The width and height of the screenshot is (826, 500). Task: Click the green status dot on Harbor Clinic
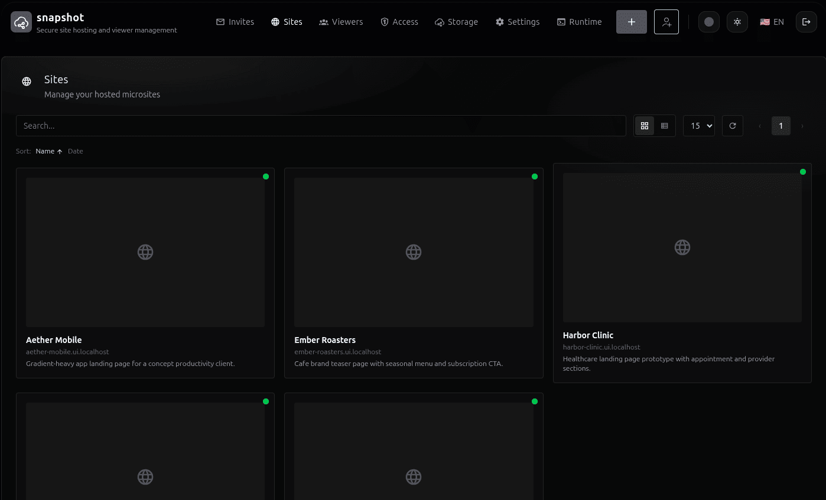(803, 172)
